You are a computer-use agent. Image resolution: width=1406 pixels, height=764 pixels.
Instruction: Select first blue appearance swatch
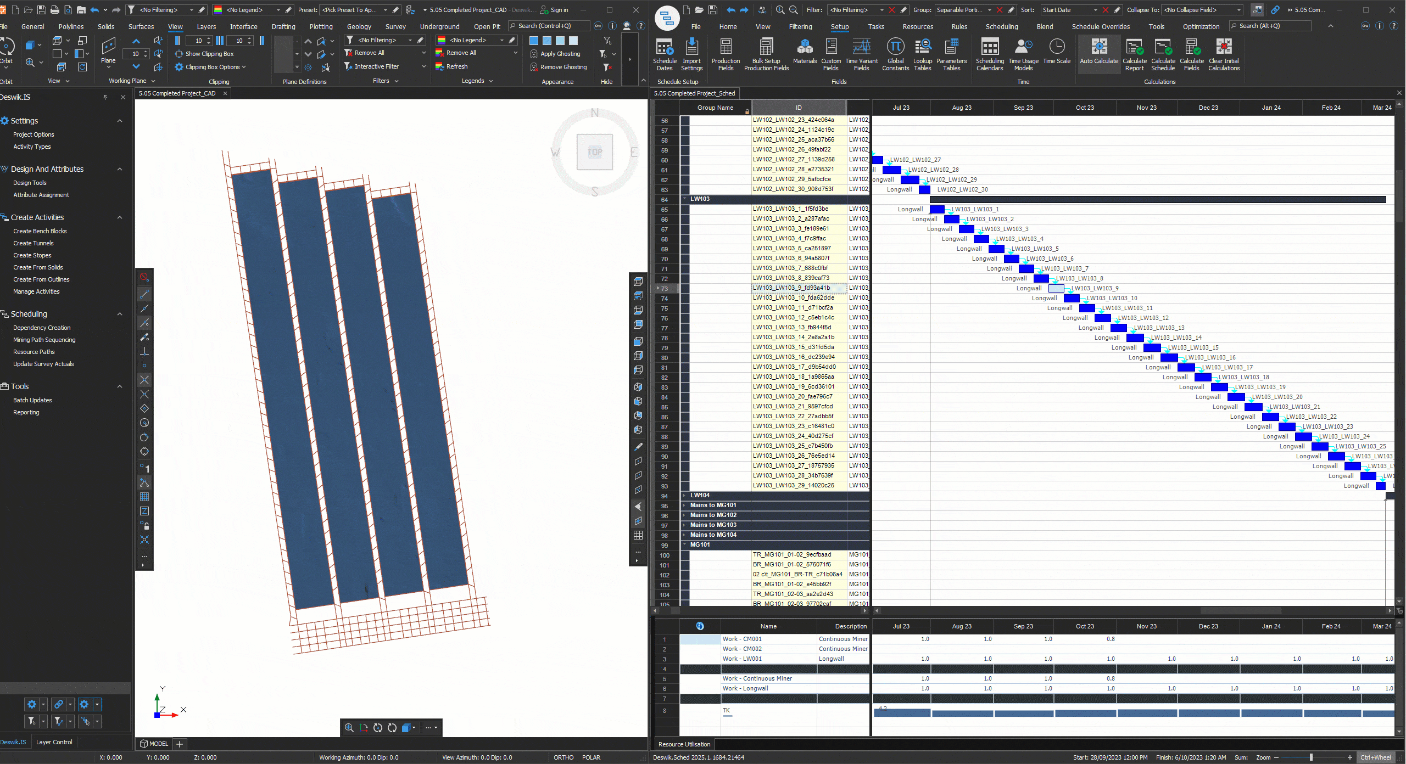(x=533, y=41)
